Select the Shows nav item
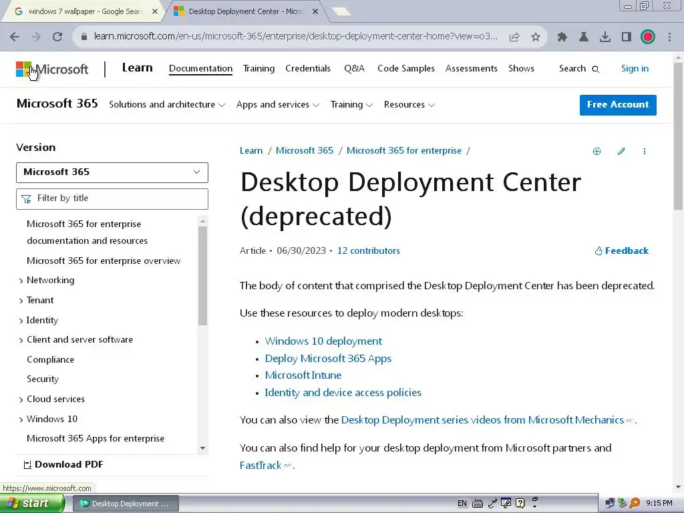Viewport: 684px width, 513px height. [x=521, y=69]
